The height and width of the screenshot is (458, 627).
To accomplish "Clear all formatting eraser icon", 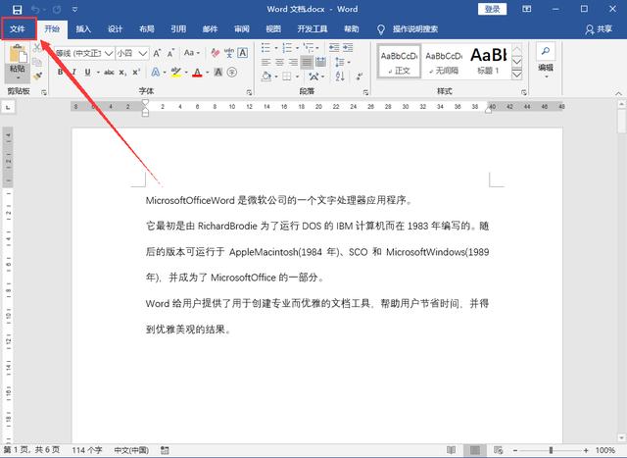I will 216,53.
